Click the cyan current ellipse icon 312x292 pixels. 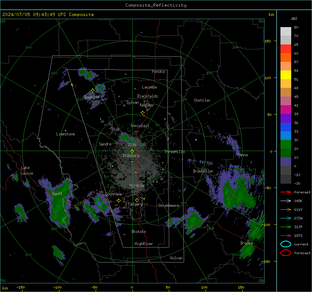[x=286, y=244]
